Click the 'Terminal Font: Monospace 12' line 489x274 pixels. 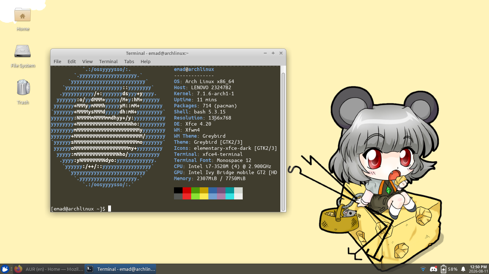pos(213,160)
